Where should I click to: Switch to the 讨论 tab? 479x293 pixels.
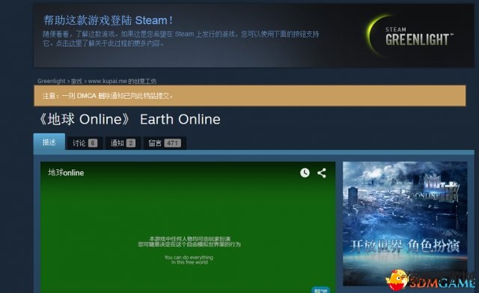tap(85, 143)
